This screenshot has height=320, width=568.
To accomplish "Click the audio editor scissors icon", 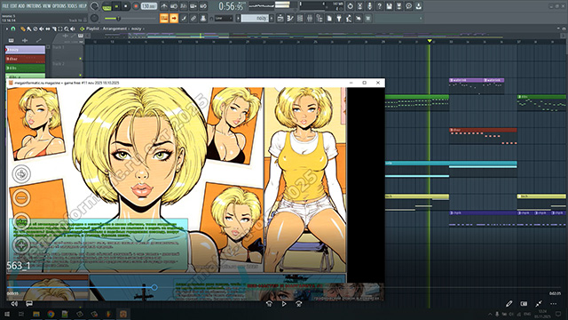I will tap(359, 6).
